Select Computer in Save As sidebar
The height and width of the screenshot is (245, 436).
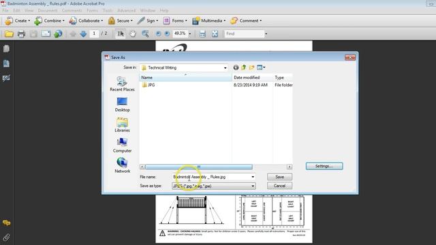click(122, 146)
